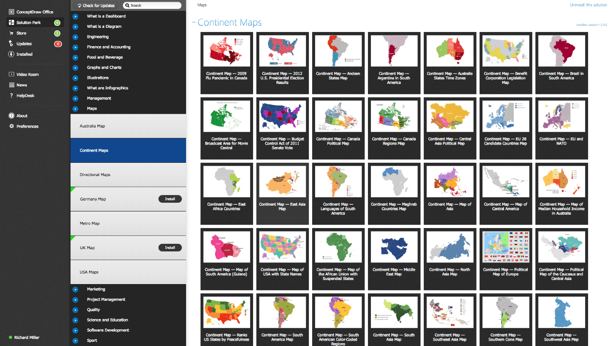Expand Science and Education category
616x346 pixels.
pos(75,320)
